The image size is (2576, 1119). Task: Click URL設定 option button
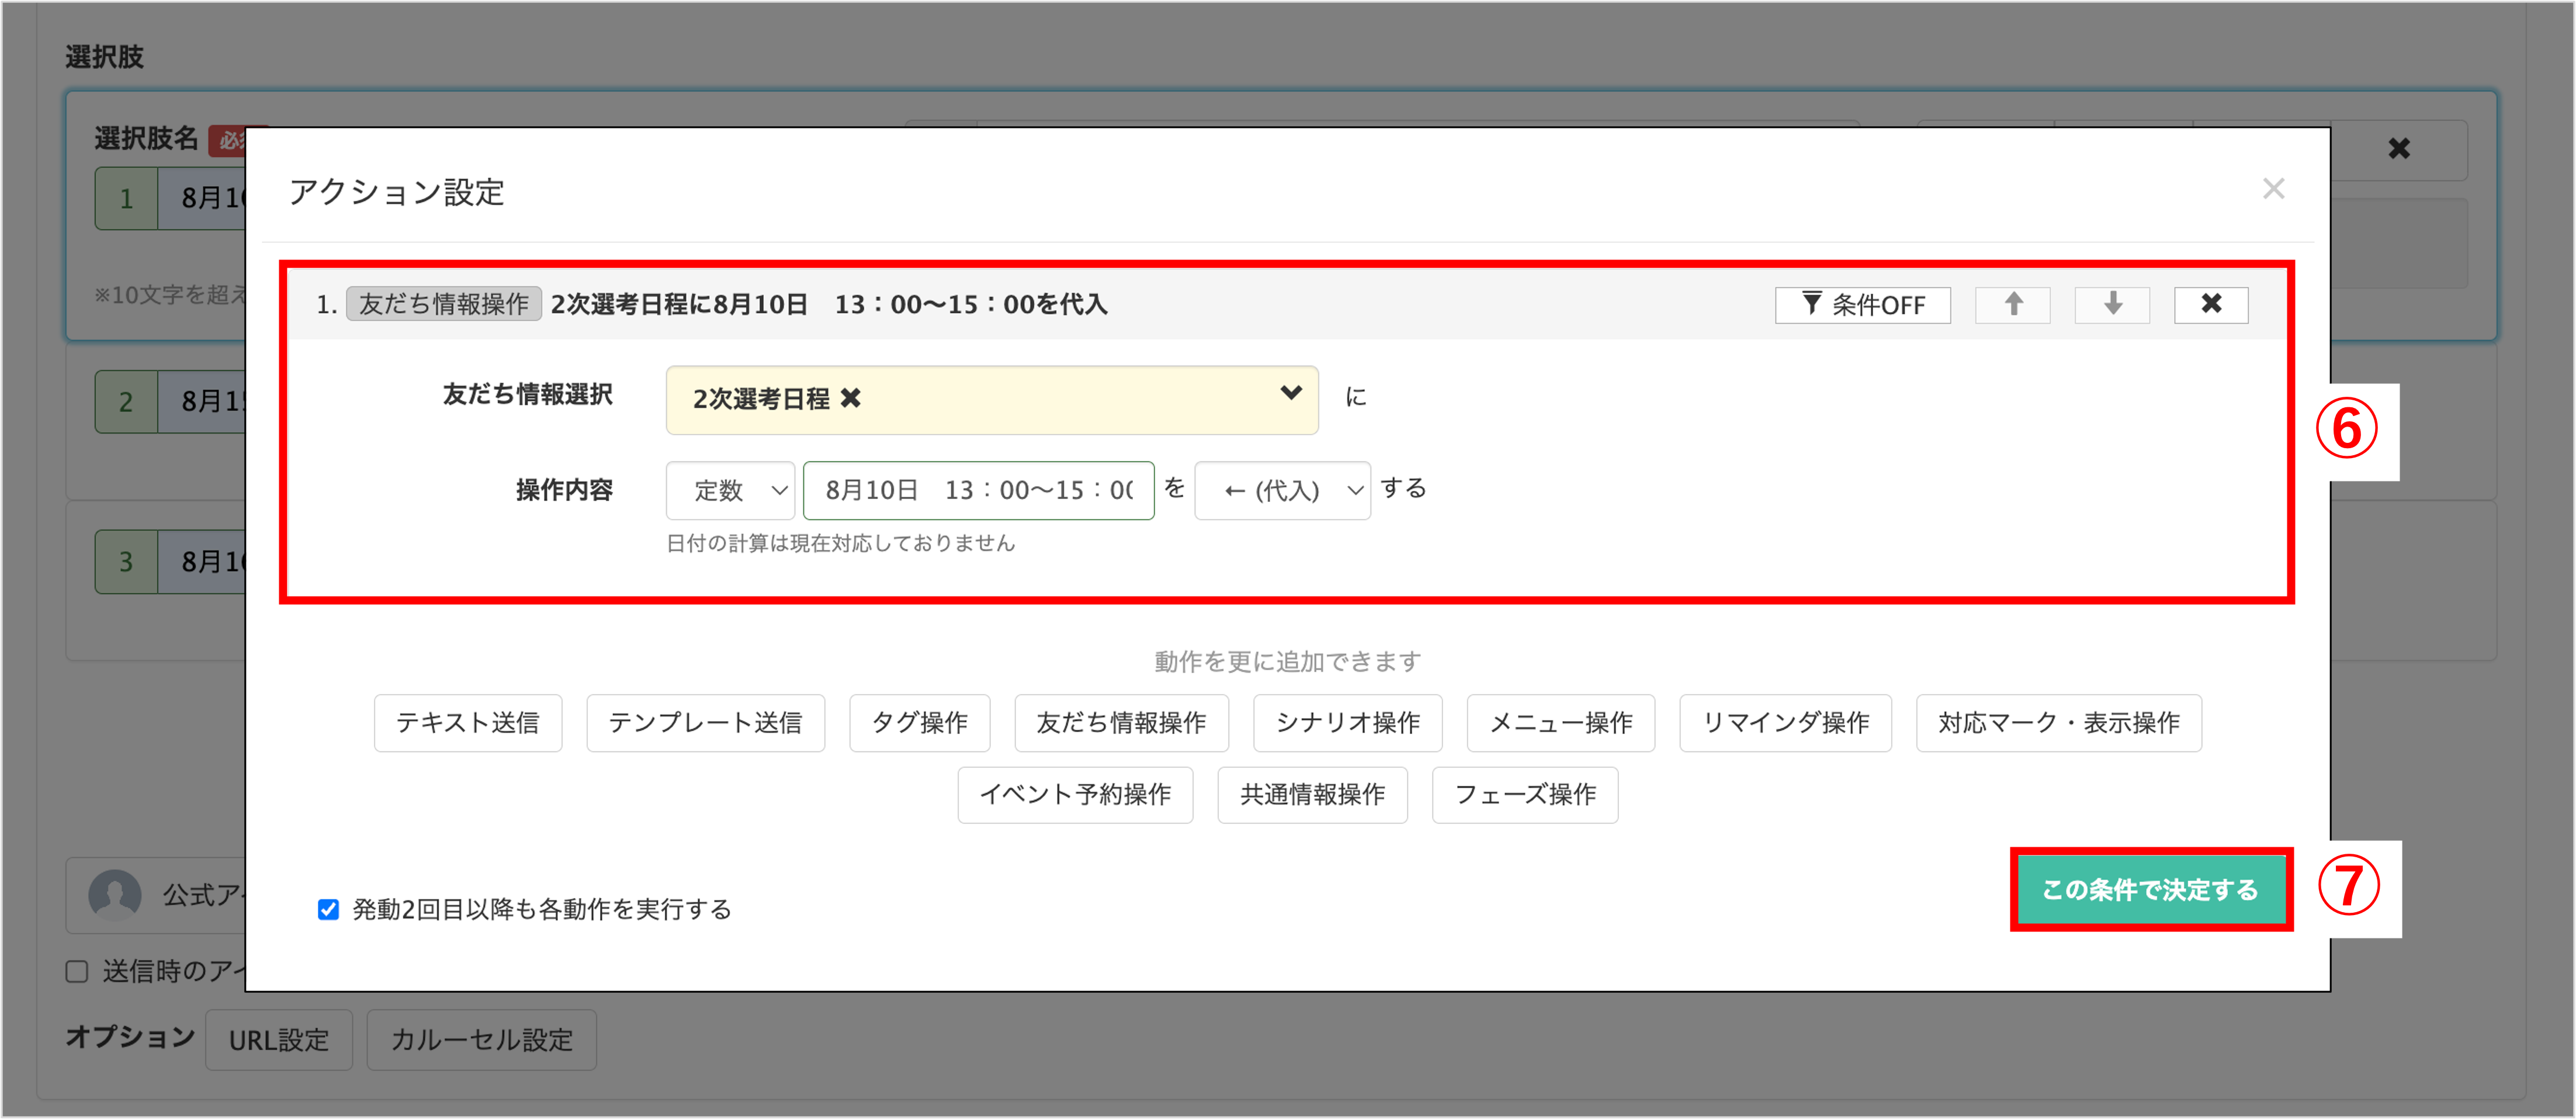pyautogui.click(x=279, y=1040)
